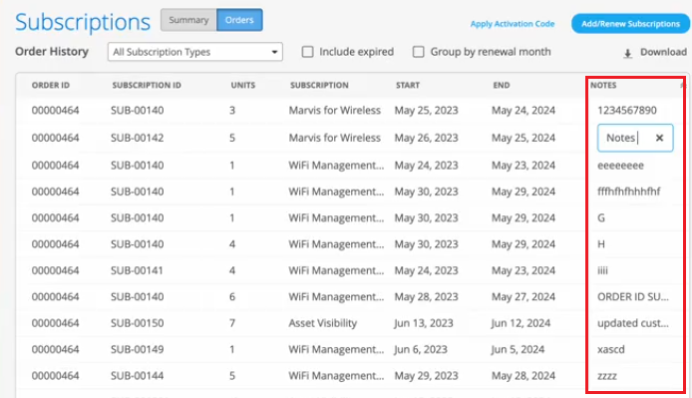
Task: Click the Order History heading
Action: click(52, 52)
